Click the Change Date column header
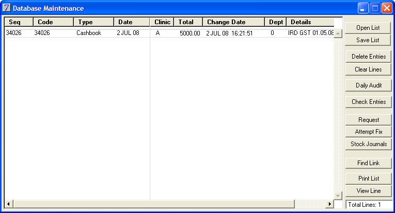 point(233,22)
